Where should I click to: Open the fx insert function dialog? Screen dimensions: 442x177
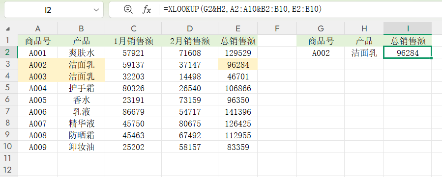pyautogui.click(x=147, y=10)
